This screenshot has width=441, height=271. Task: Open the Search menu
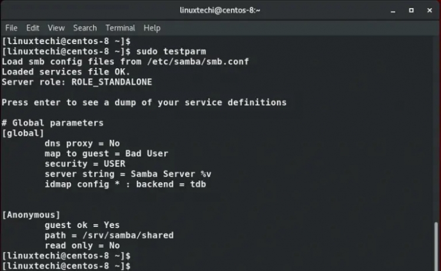(x=85, y=28)
